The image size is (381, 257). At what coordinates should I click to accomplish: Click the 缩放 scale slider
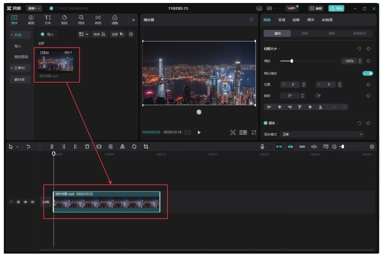coord(308,61)
